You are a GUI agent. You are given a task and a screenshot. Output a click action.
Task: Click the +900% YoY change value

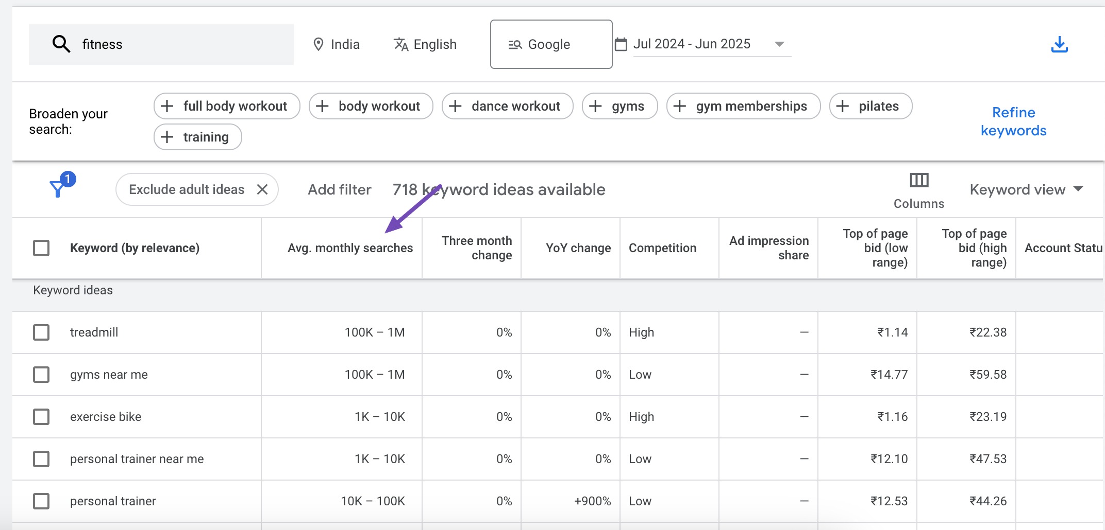pyautogui.click(x=593, y=501)
